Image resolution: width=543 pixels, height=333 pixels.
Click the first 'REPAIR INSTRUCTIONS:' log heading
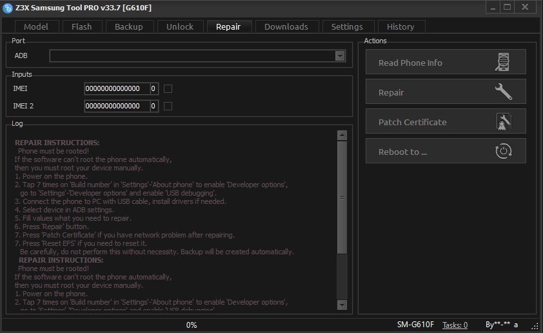[x=57, y=143]
